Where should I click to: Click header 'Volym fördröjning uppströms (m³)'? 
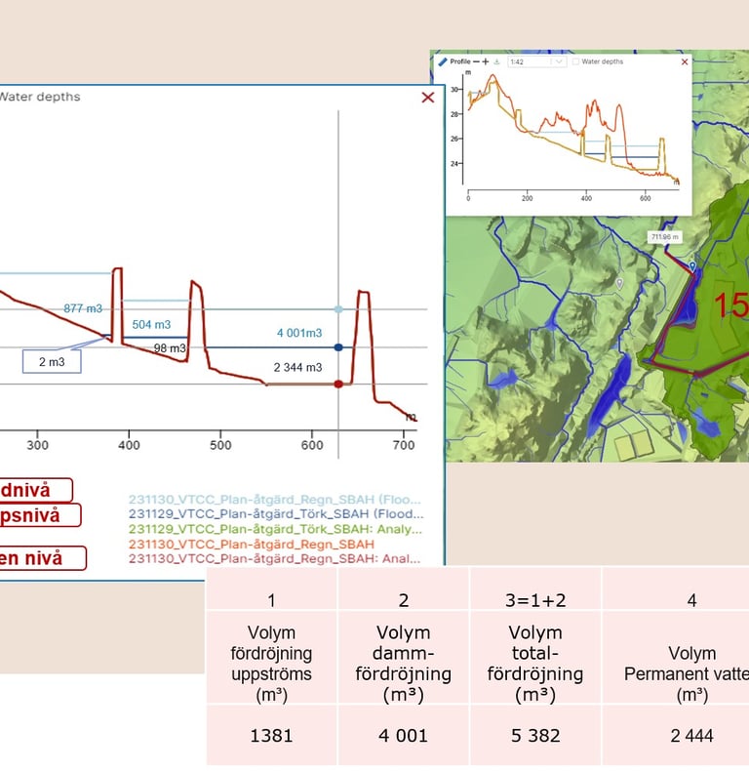coord(271,664)
